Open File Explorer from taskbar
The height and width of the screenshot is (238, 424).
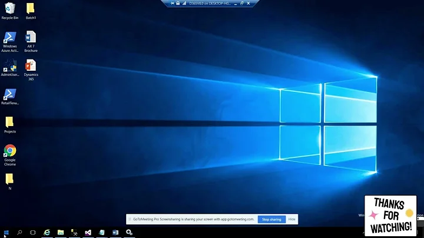click(x=61, y=232)
